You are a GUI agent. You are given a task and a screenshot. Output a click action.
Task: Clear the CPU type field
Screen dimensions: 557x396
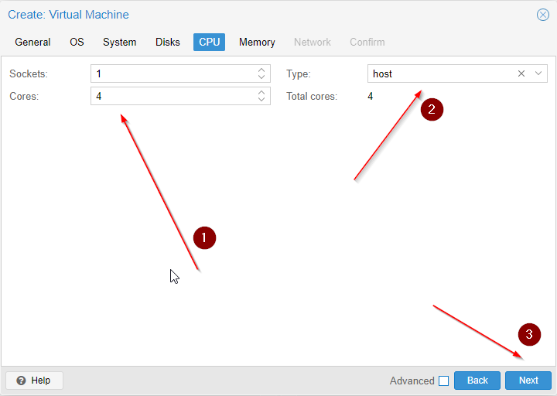point(521,73)
